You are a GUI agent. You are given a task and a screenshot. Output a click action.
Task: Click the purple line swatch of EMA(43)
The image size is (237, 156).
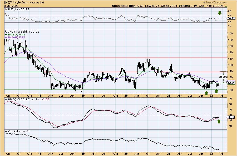(6, 37)
